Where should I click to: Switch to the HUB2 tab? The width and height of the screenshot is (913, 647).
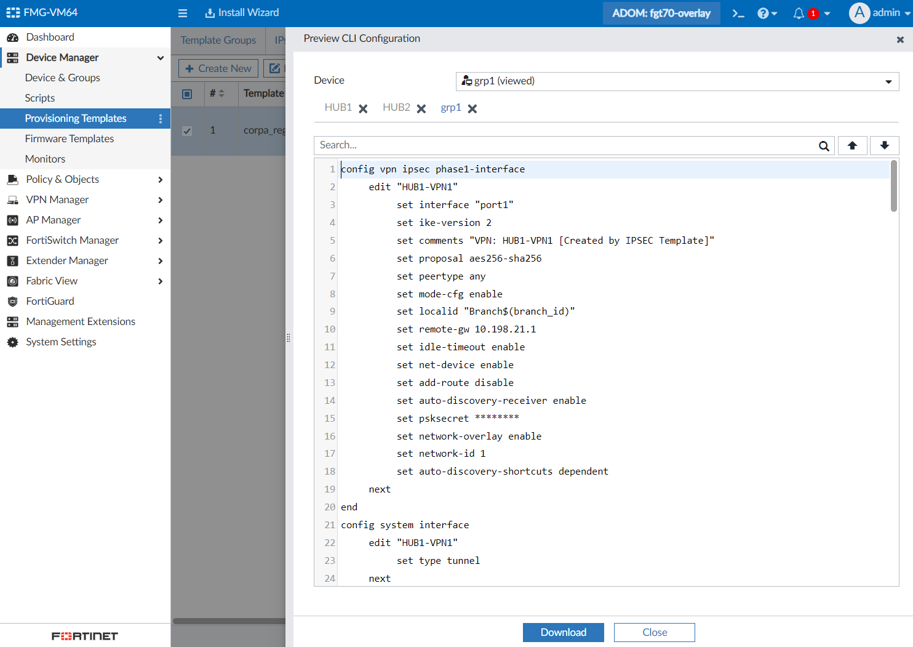point(396,108)
